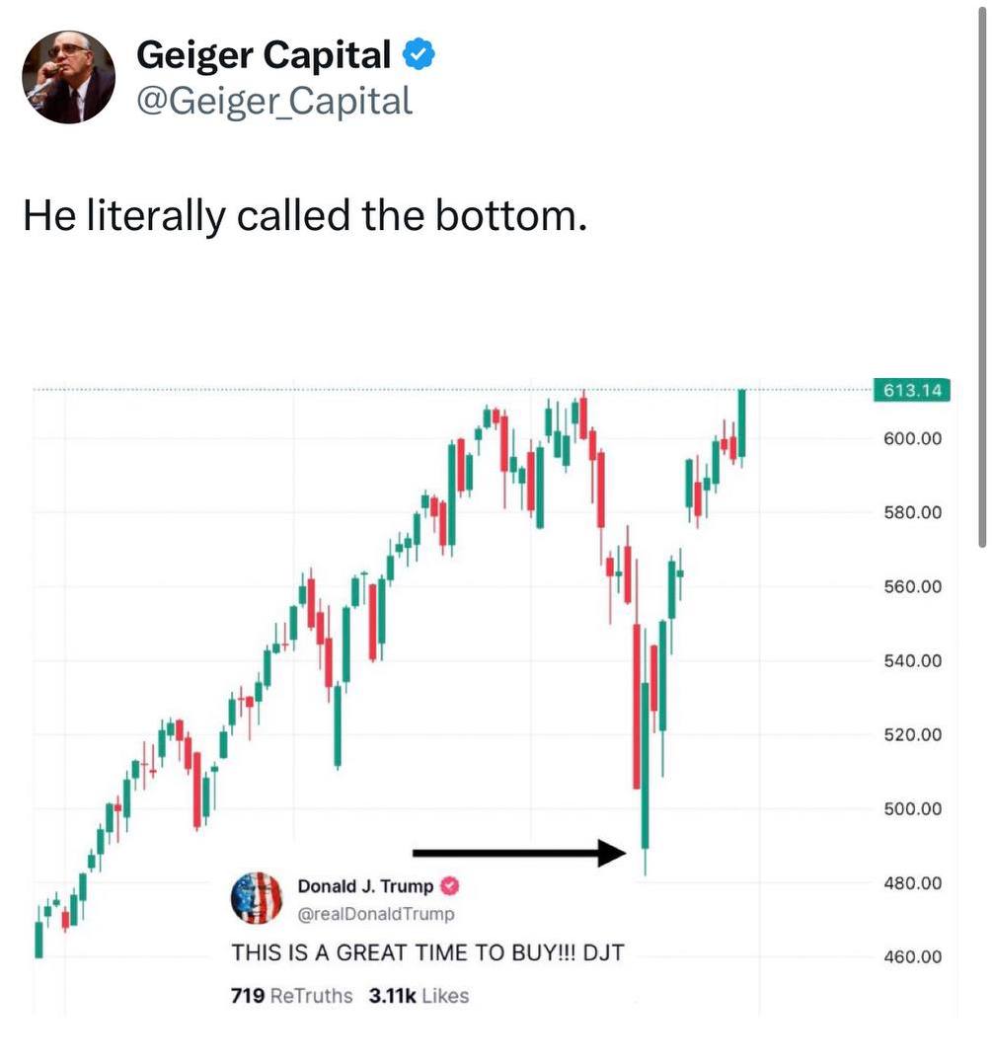Click the 600.00 price axis label

pyautogui.click(x=912, y=439)
